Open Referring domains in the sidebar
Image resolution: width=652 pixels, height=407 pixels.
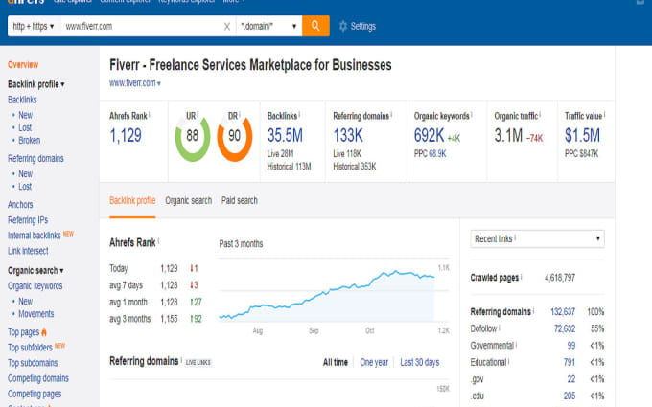(x=35, y=159)
